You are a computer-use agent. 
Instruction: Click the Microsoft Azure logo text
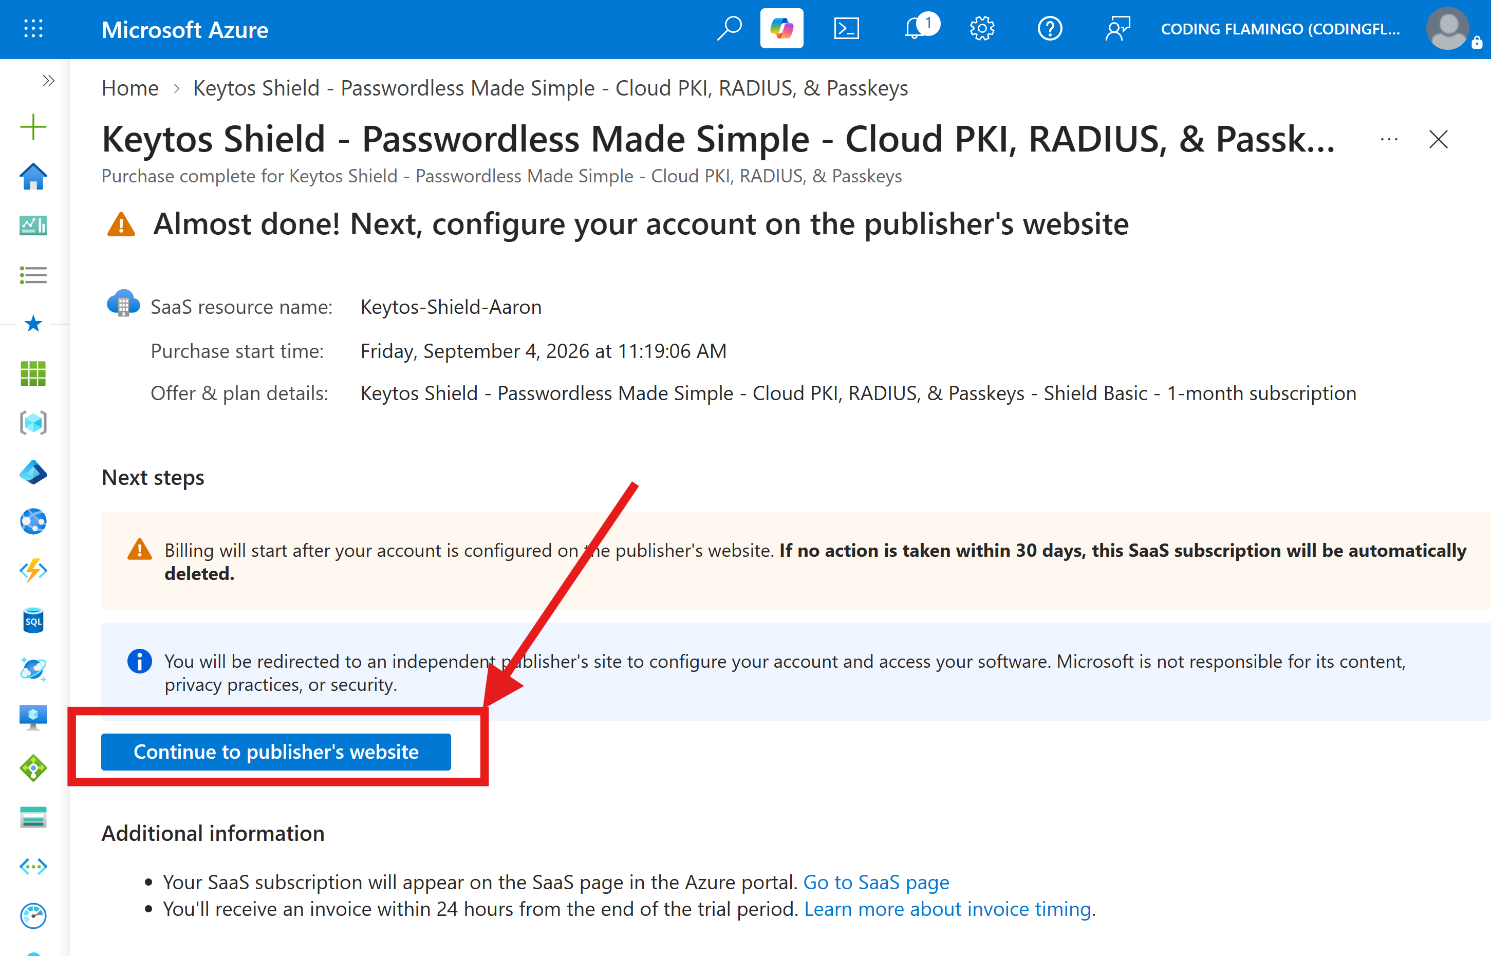tap(185, 29)
